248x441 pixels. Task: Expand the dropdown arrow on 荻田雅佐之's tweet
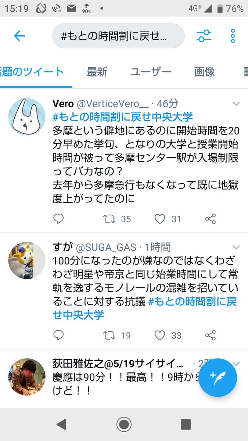(x=236, y=363)
